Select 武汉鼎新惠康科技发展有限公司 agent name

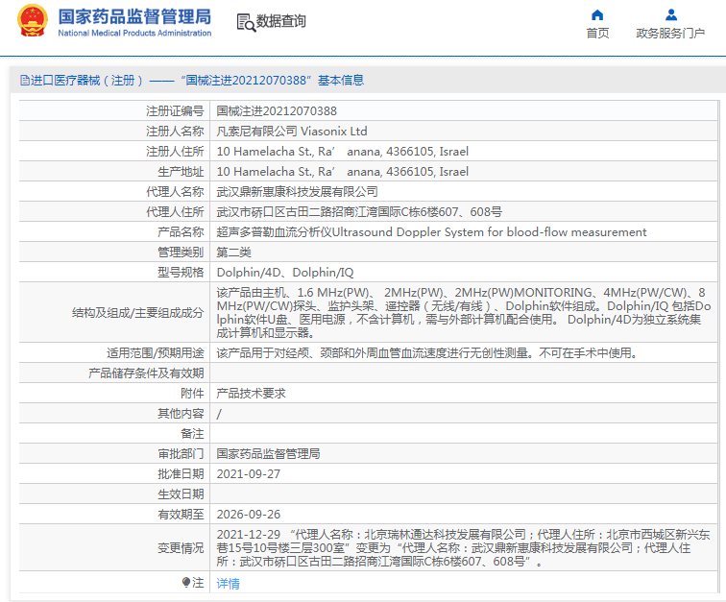pos(298,192)
